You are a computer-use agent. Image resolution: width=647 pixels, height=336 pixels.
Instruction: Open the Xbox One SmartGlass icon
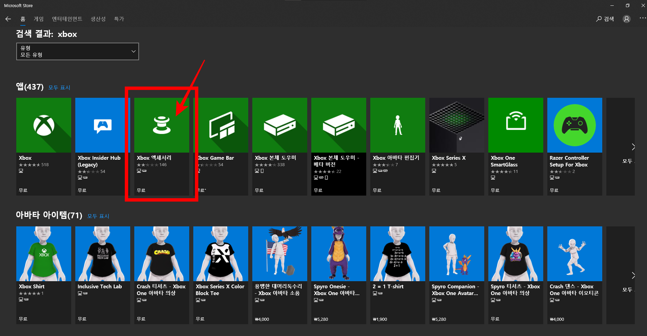tap(516, 125)
